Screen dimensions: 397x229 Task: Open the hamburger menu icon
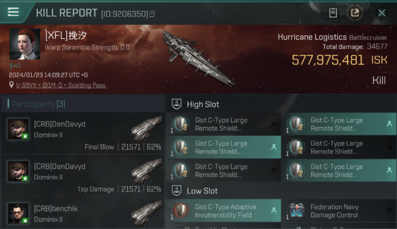tap(13, 12)
